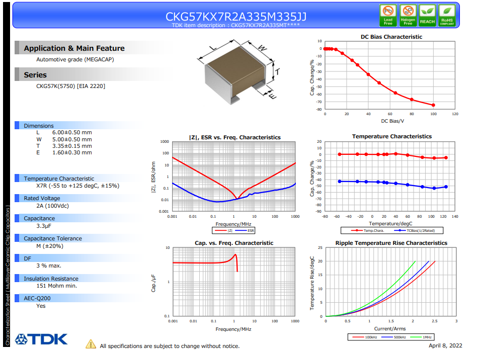Click Cap. vs. Freq. Characteristic title
Screen dimensions: 480x352
234,243
